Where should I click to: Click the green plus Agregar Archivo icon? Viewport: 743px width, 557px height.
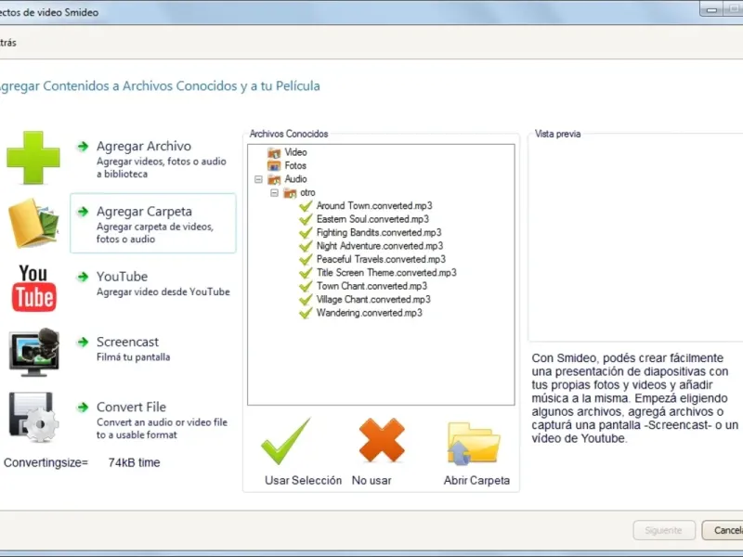pyautogui.click(x=33, y=158)
